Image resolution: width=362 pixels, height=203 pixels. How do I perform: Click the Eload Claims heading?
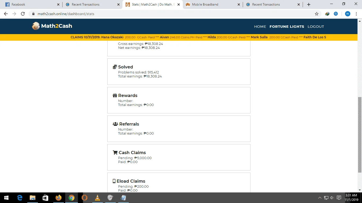131,181
